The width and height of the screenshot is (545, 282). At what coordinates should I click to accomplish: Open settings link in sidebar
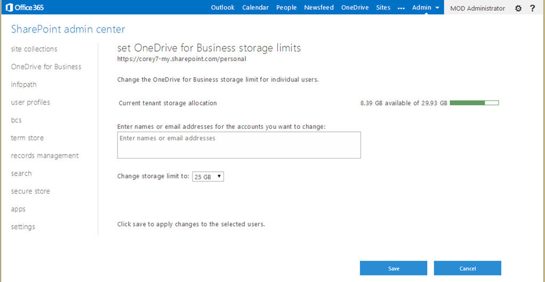[x=23, y=227]
